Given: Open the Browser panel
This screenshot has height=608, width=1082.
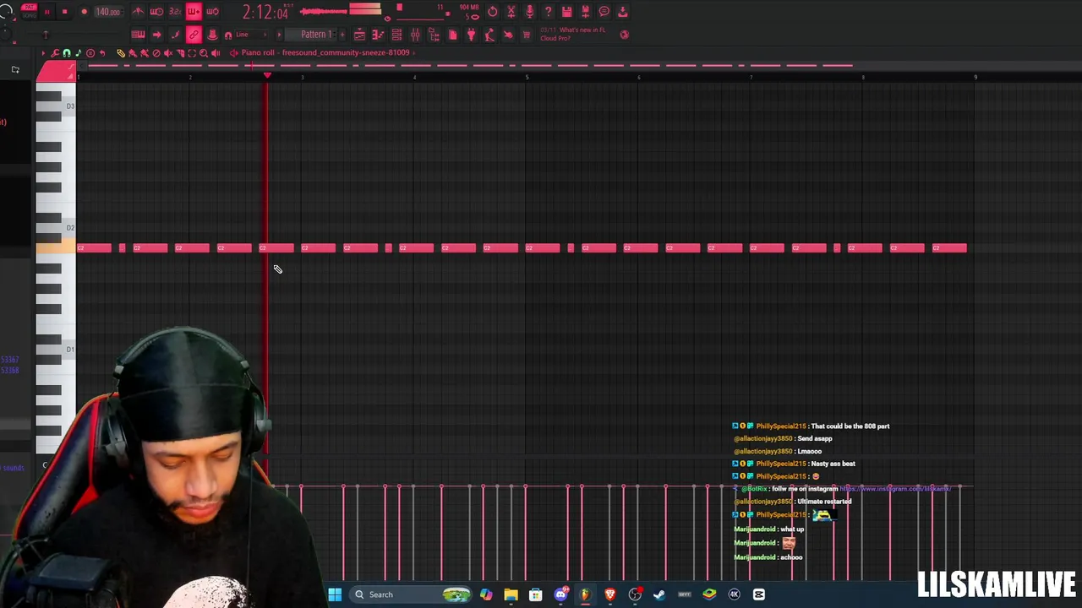Looking at the screenshot, I should coord(434,35).
